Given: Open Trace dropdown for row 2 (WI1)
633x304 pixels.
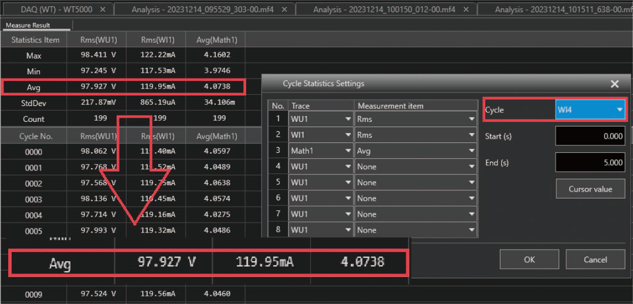Looking at the screenshot, I should pos(348,135).
